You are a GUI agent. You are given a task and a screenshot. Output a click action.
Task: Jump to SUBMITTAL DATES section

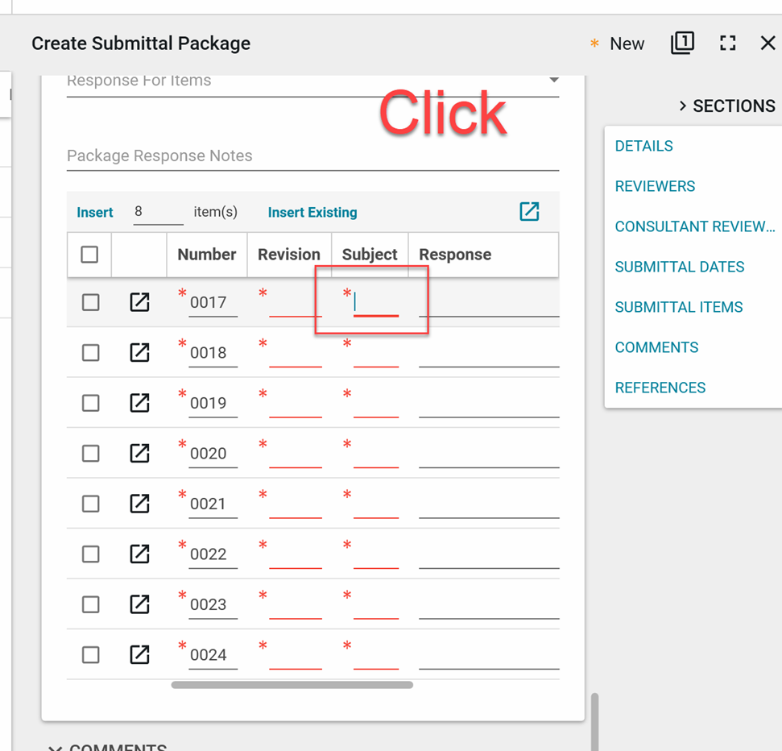coord(679,267)
